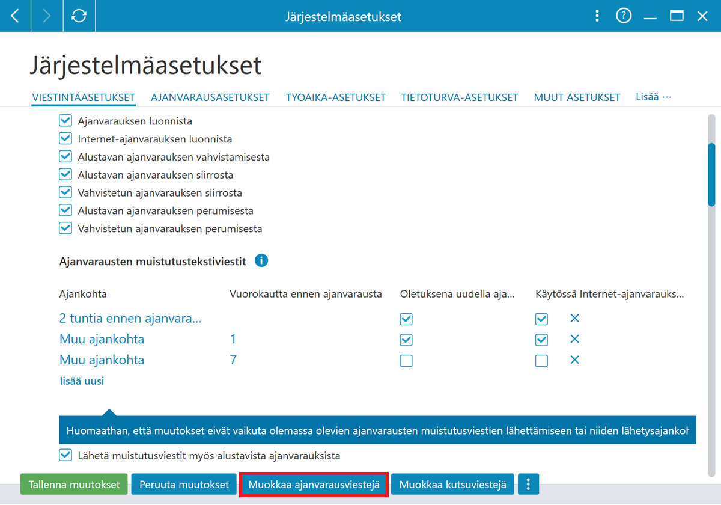
Task: Click the Huomaathan notice banner text
Action: (x=377, y=430)
